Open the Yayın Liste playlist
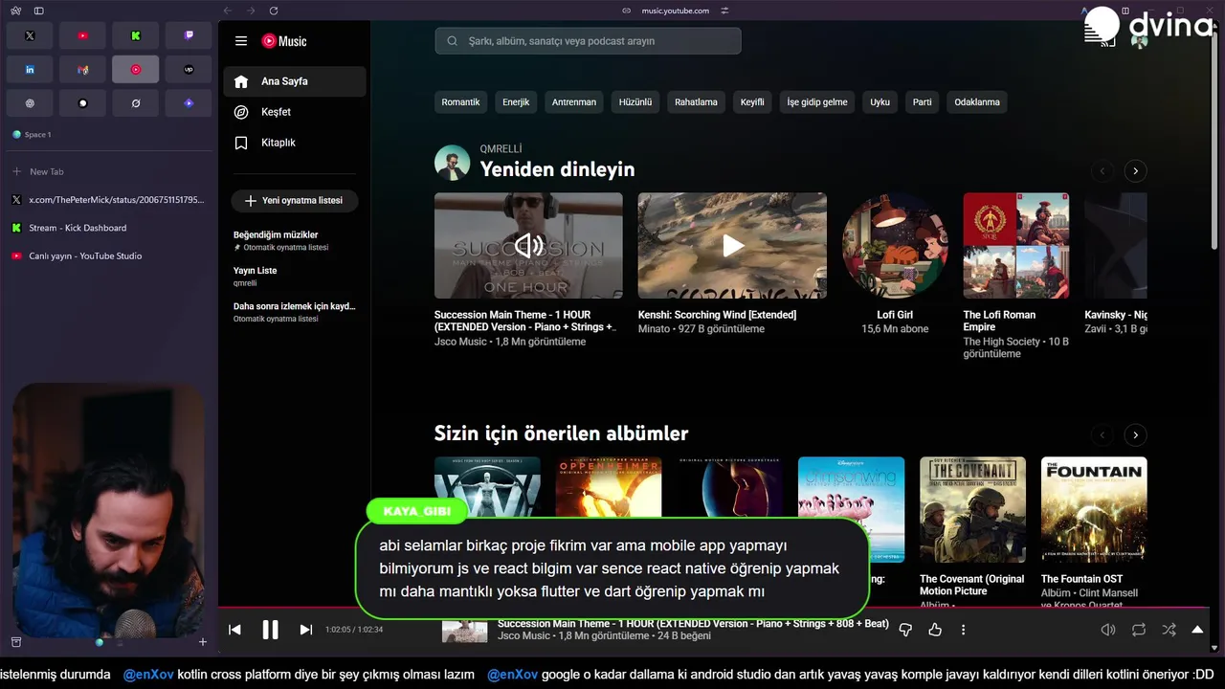The image size is (1225, 689). tap(295, 277)
